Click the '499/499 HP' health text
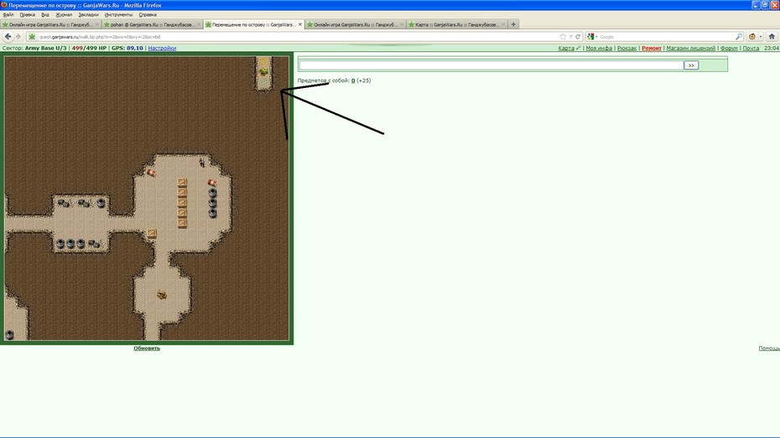This screenshot has height=438, width=780. (x=89, y=49)
